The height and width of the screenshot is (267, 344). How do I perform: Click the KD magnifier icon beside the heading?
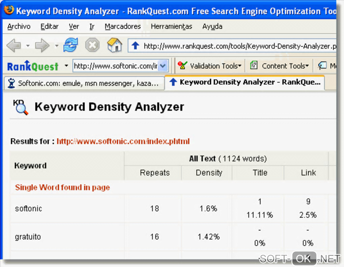(x=21, y=107)
